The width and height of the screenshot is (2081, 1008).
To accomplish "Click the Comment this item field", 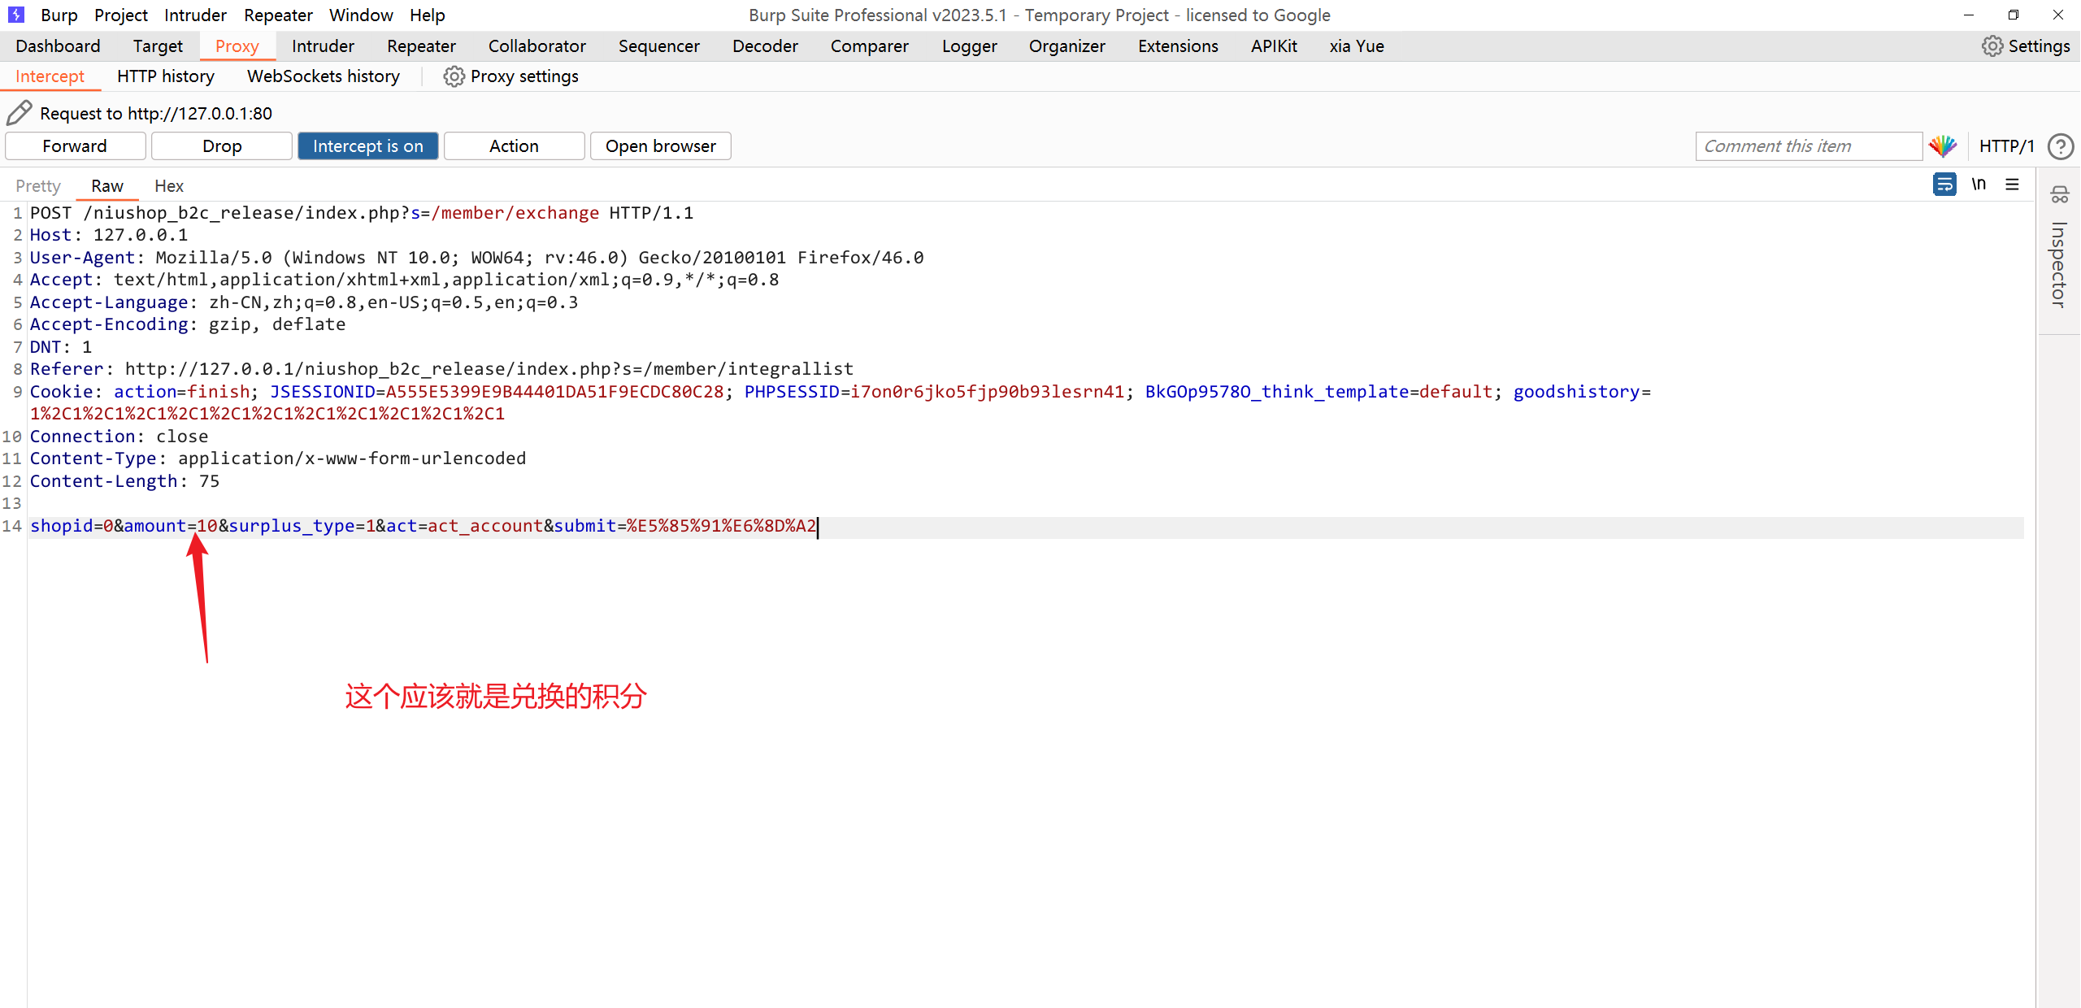I will tap(1808, 146).
